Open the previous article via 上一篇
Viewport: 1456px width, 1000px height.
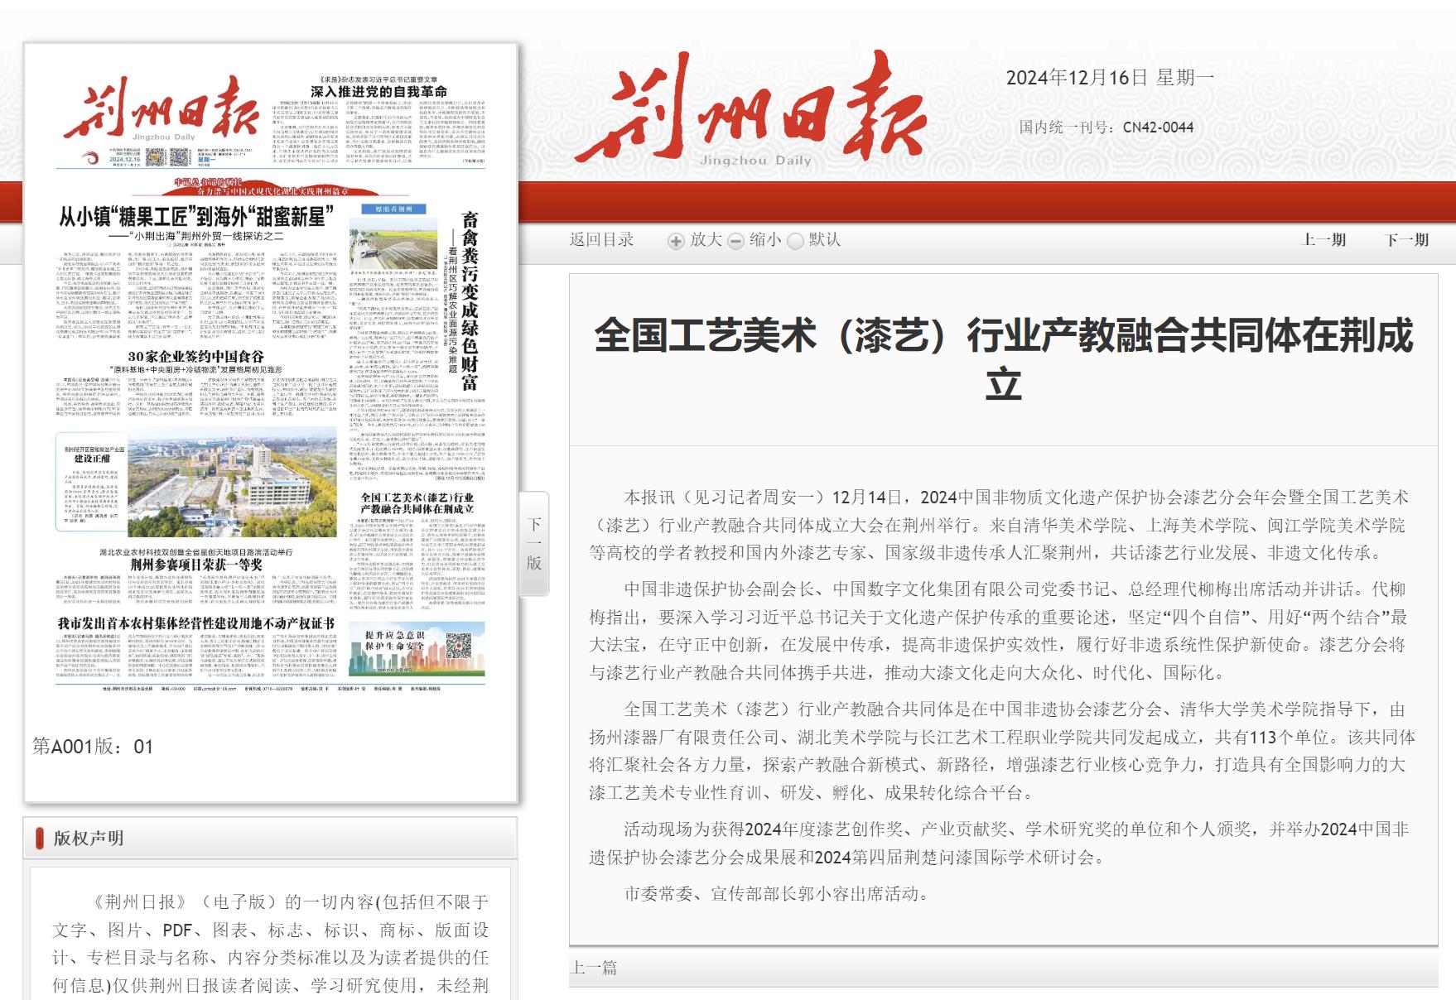(593, 968)
